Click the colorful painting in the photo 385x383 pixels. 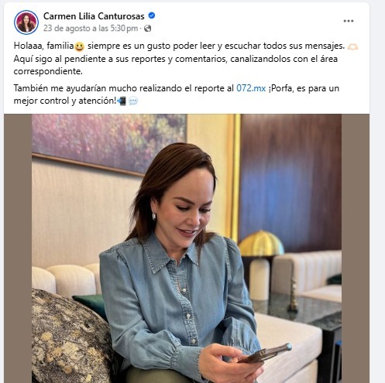tap(109, 143)
